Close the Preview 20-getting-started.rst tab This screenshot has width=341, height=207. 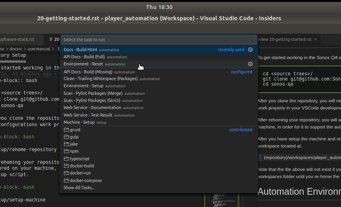coord(316,39)
